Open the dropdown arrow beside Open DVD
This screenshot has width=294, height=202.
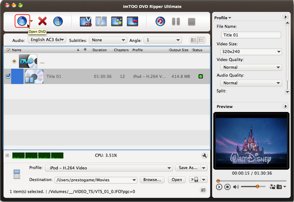(x=32, y=21)
